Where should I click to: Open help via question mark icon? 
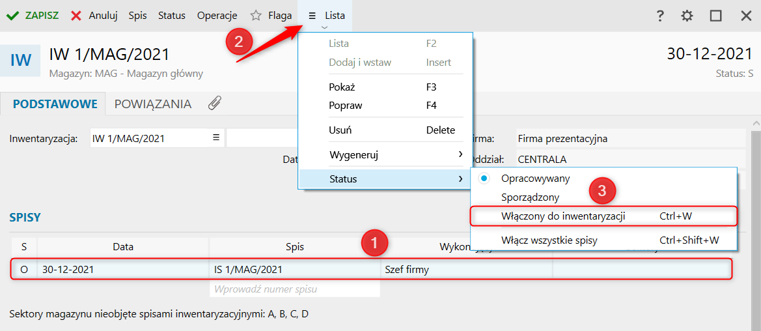(659, 16)
